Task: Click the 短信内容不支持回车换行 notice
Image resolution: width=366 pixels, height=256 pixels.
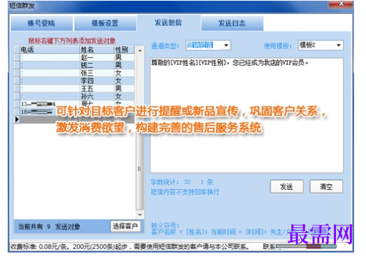Action: click(x=185, y=192)
